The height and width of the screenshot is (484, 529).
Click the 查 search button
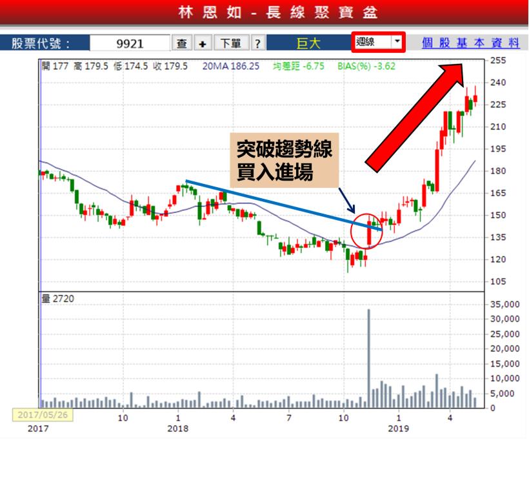pyautogui.click(x=182, y=43)
